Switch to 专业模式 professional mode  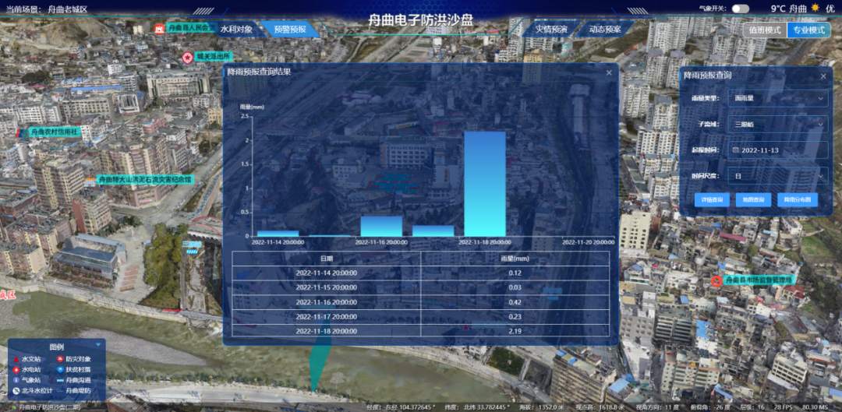pos(808,30)
